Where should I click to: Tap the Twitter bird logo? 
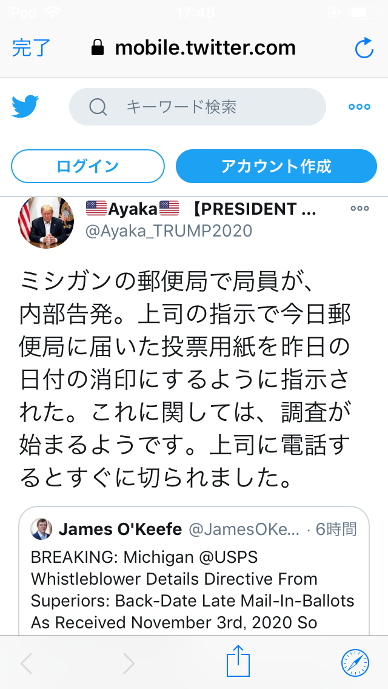point(25,106)
